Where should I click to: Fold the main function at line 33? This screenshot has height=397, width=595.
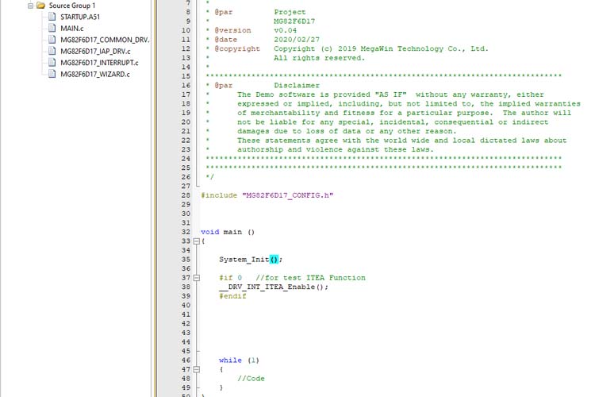point(196,241)
